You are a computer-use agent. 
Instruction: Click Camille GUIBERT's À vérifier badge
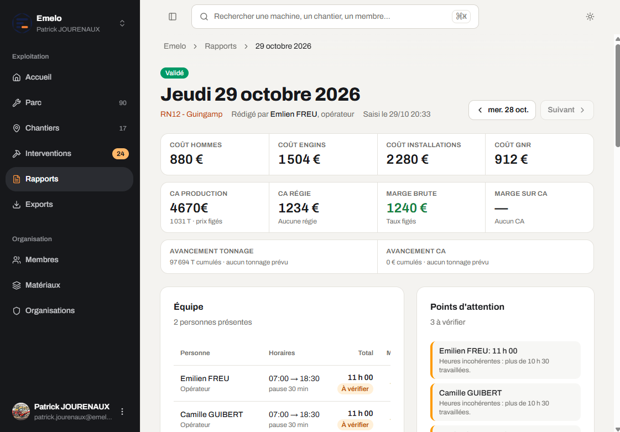click(355, 425)
